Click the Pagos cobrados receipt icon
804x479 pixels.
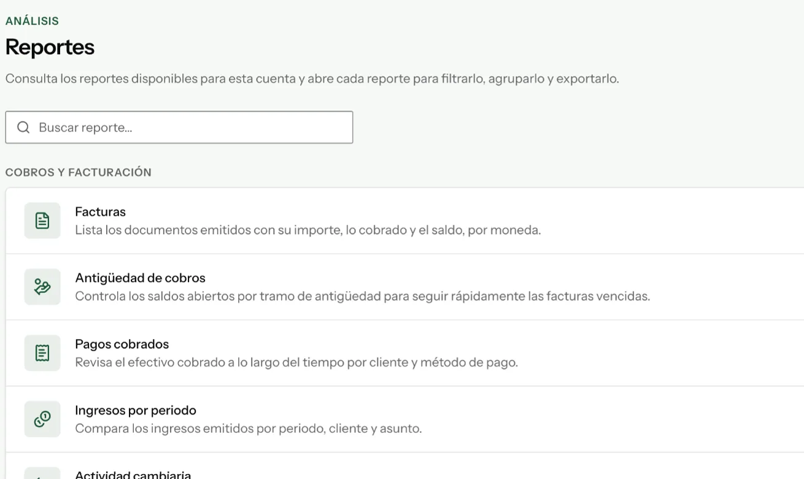click(x=42, y=353)
